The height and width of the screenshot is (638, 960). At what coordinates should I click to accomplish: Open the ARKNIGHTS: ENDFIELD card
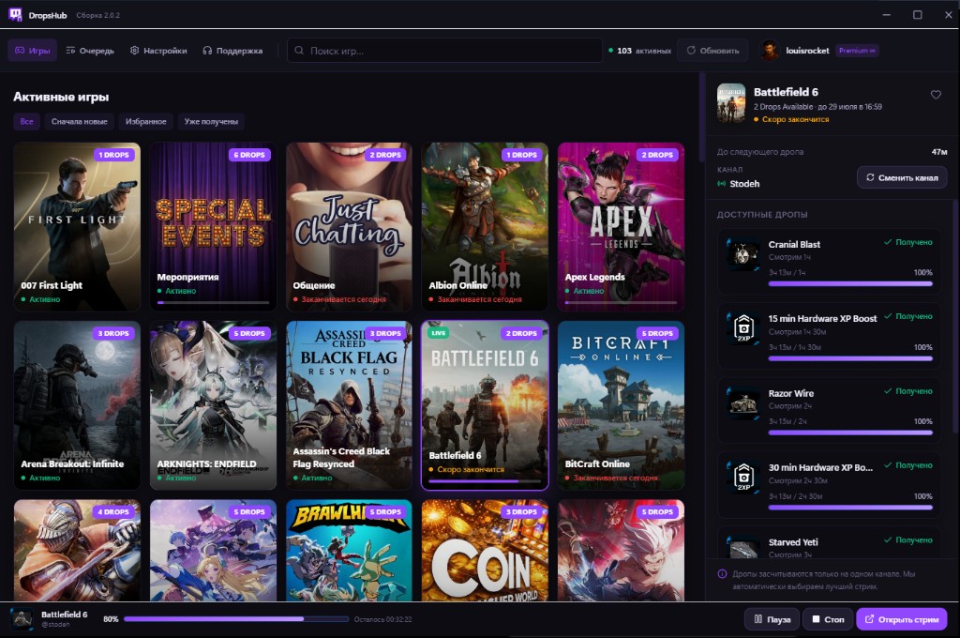(213, 405)
